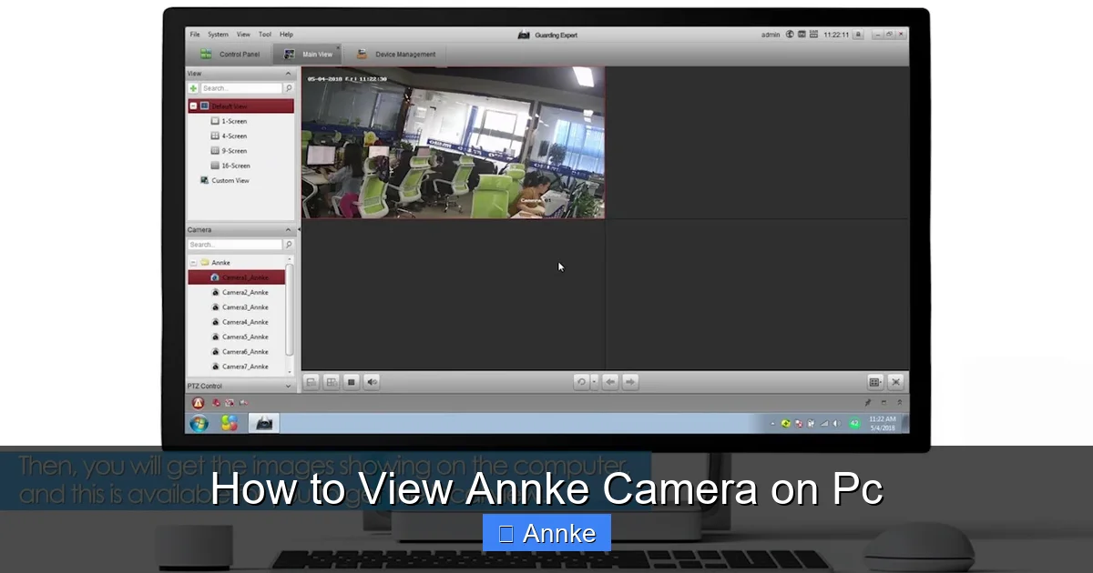Click the View panel search field

pos(241,88)
